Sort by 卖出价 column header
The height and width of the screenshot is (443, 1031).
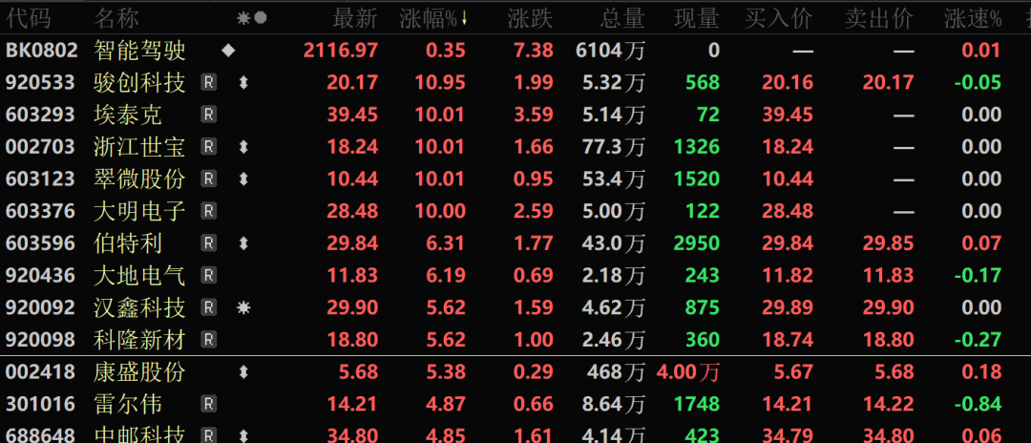coord(880,19)
